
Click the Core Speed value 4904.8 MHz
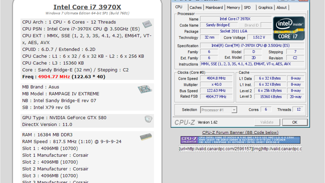(x=217, y=78)
